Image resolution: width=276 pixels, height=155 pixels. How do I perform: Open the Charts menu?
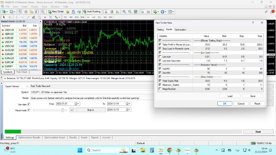[x=34, y=7]
